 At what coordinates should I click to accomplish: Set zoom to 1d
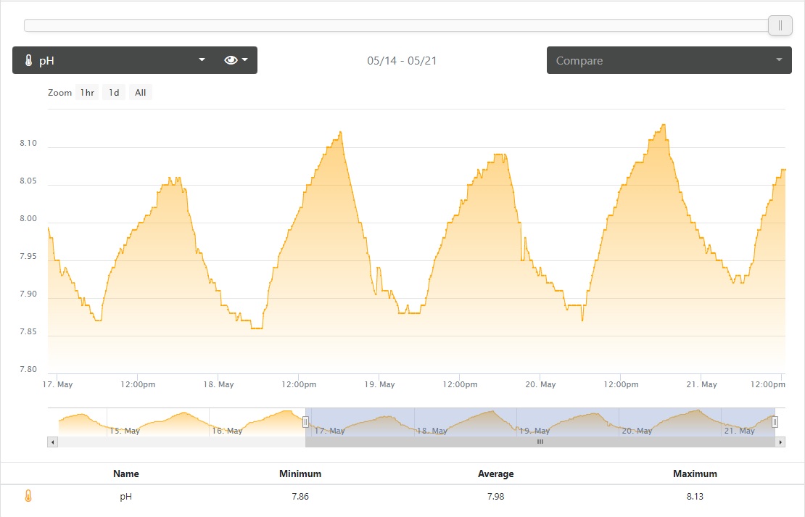(x=114, y=93)
